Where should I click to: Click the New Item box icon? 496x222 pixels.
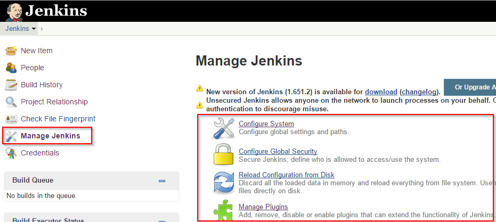point(11,51)
